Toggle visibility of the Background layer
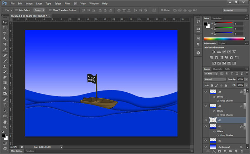 pos(205,147)
